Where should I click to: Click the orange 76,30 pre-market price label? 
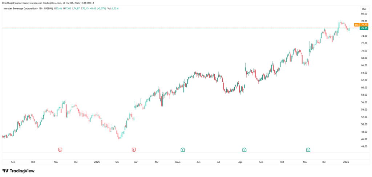click(364, 25)
